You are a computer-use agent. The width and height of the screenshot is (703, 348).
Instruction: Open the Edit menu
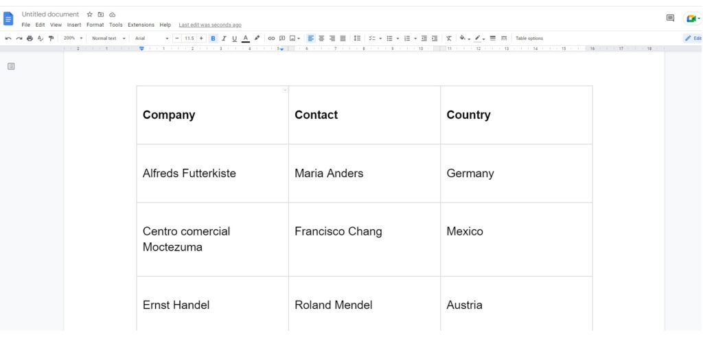point(40,25)
